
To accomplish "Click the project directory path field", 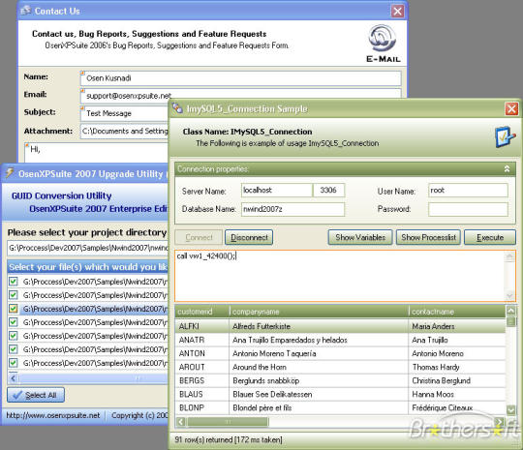I will pos(88,248).
